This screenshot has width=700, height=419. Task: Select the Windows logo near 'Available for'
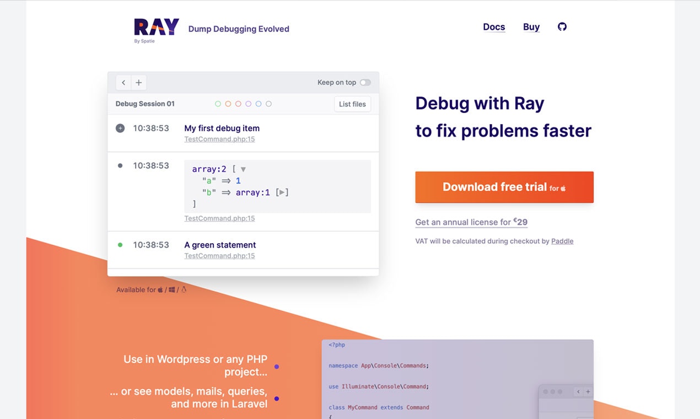(x=171, y=289)
